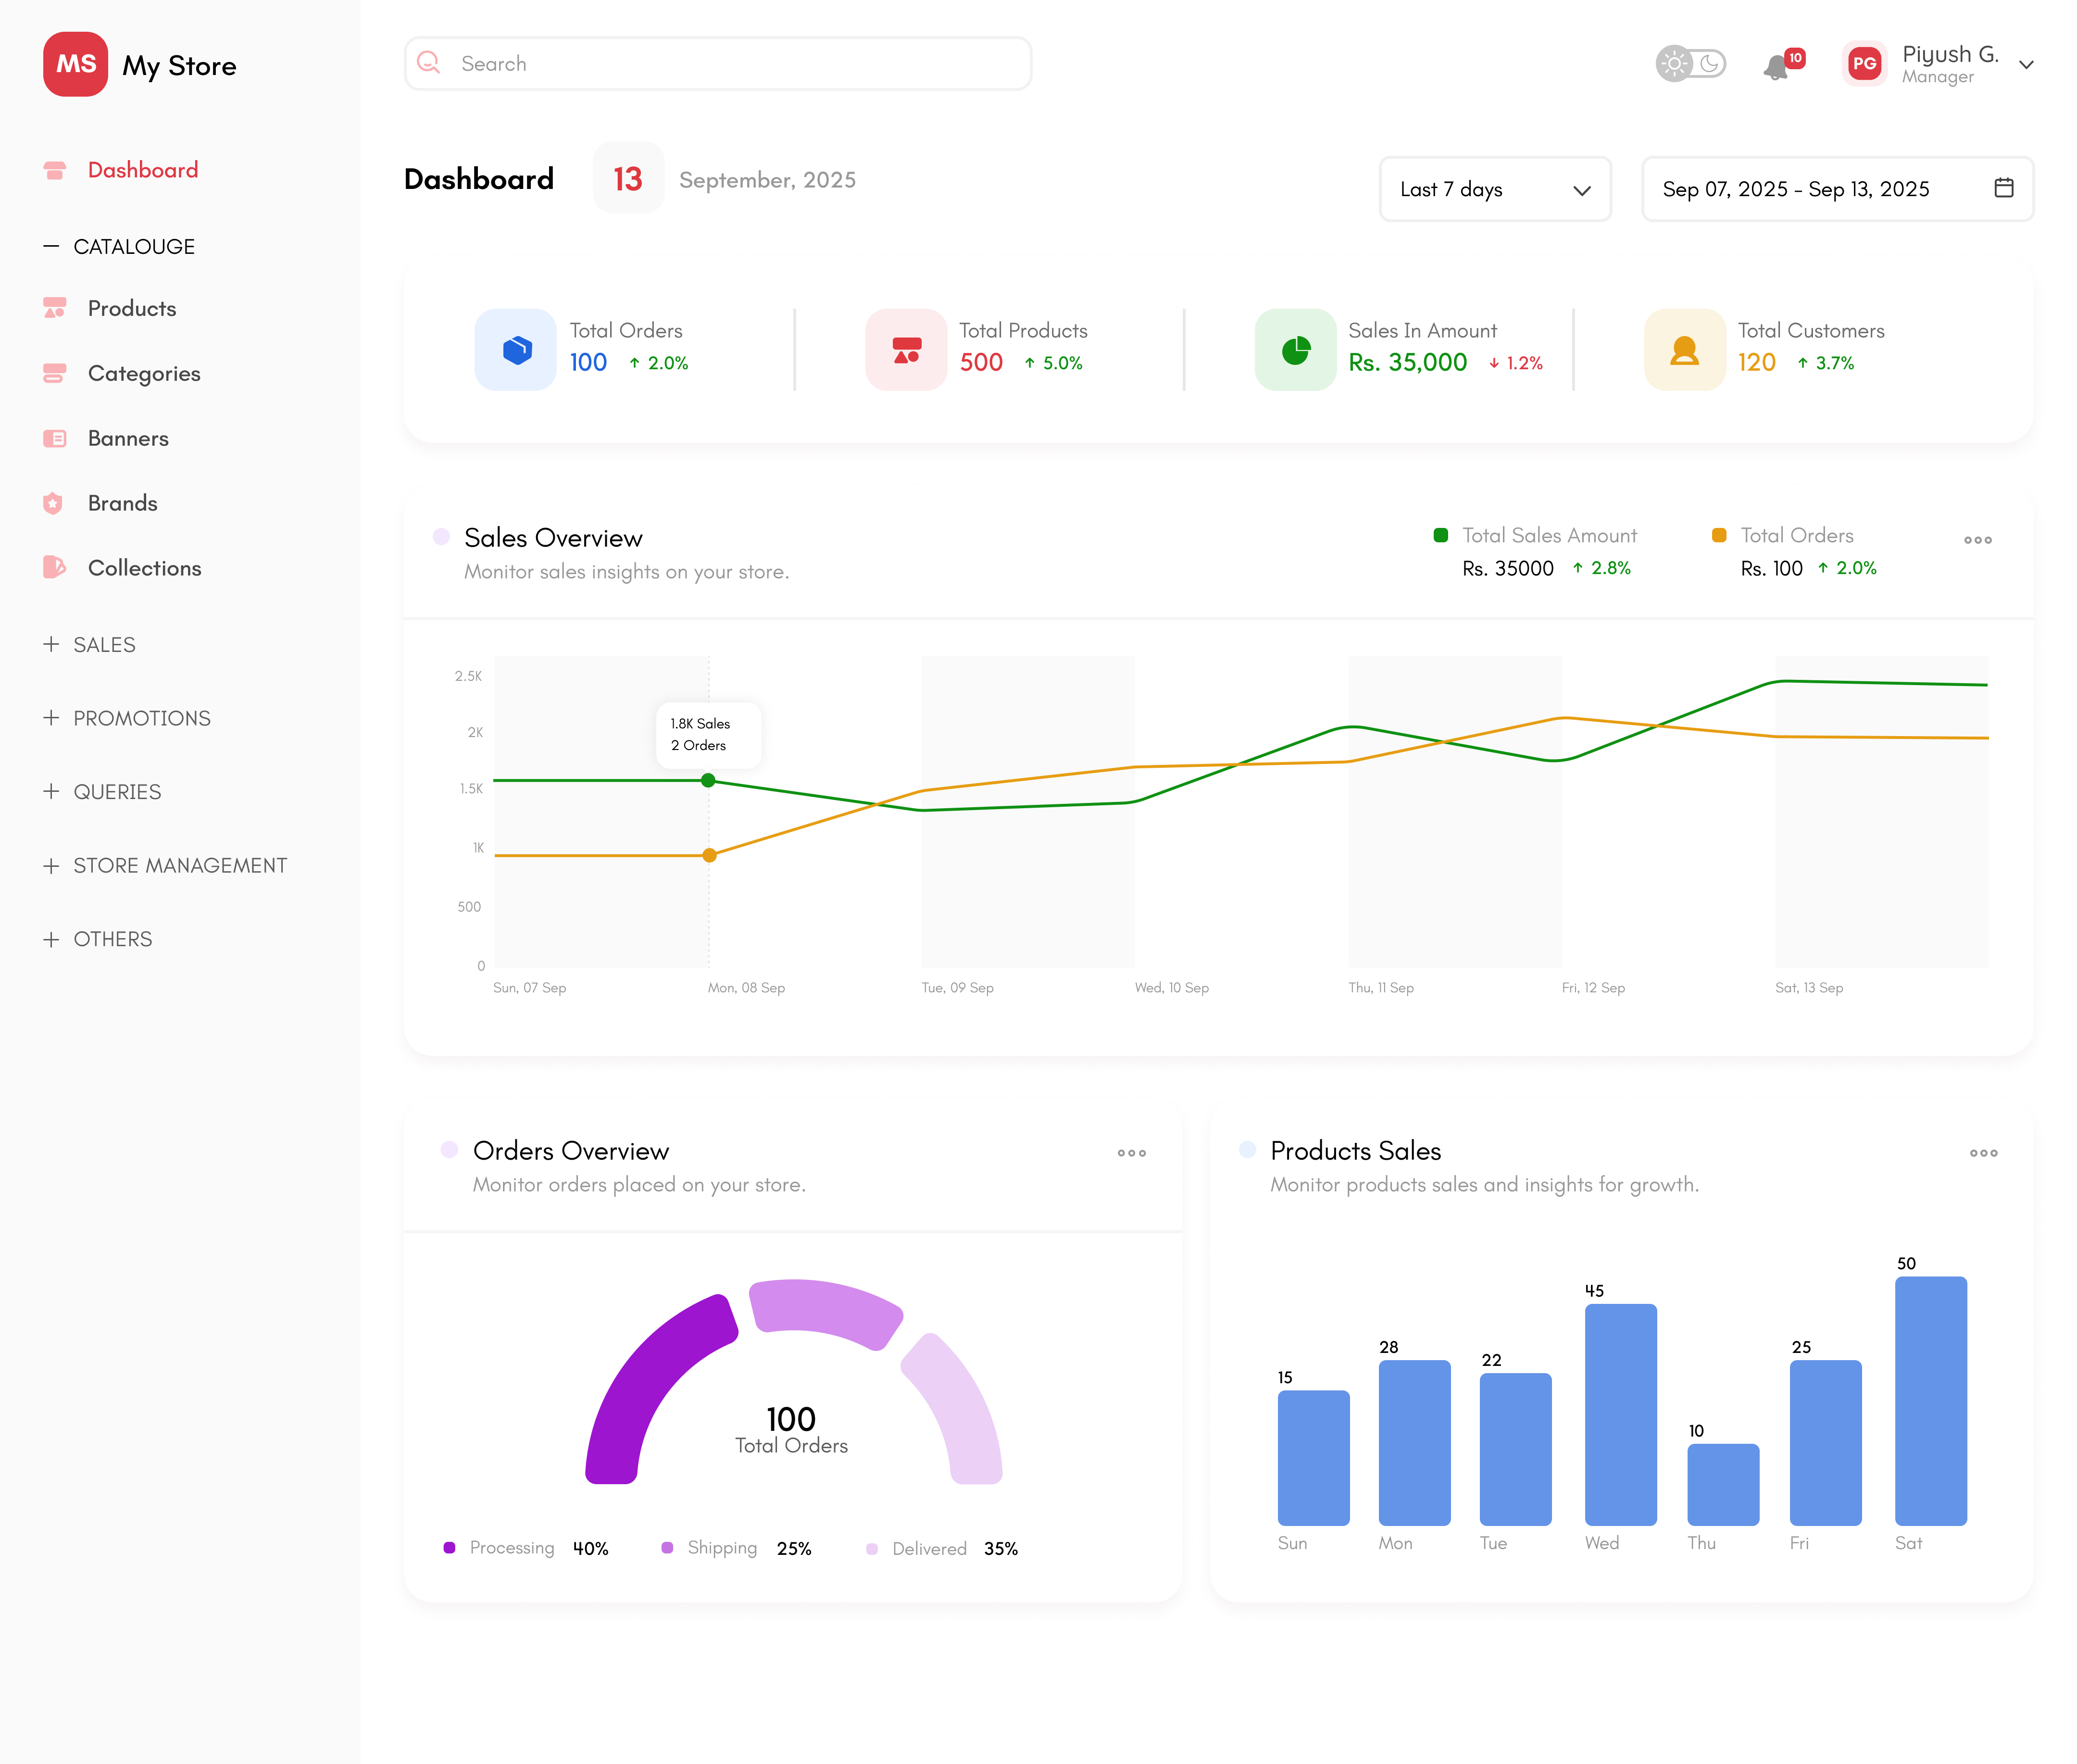Open Sales Overview three-dot options
This screenshot has height=1764, width=2077.
[x=1977, y=540]
